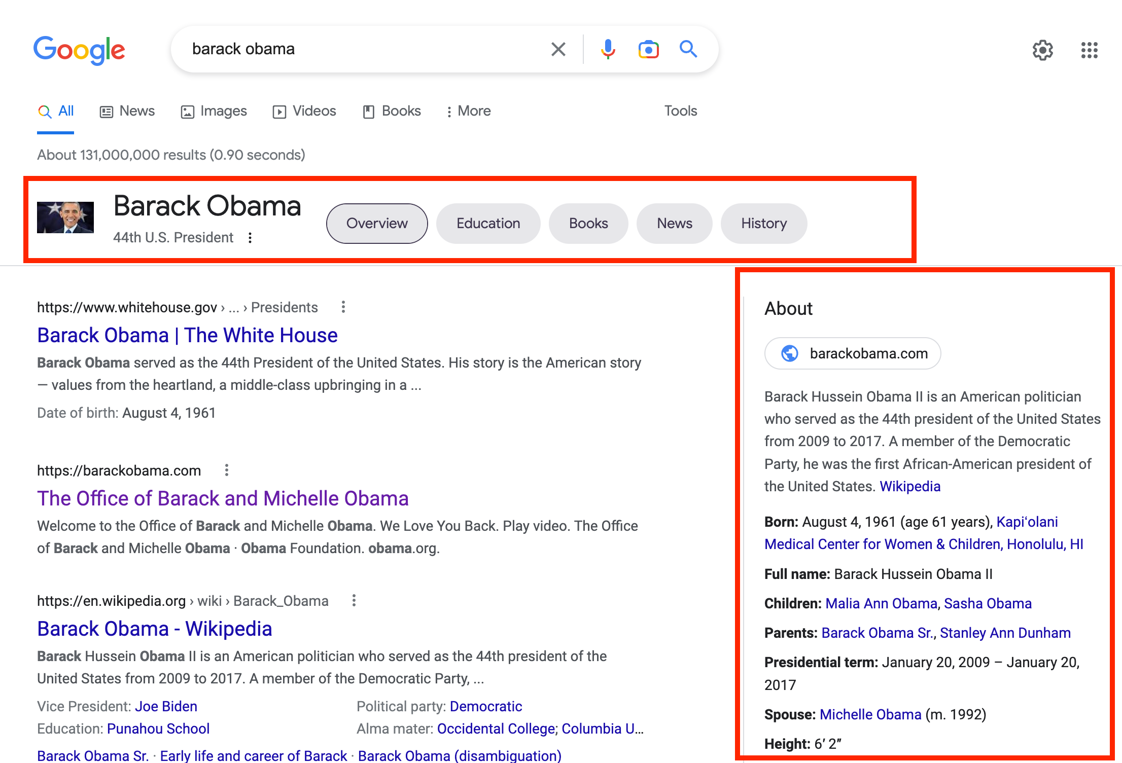This screenshot has width=1122, height=763.
Task: Open the settings gear icon
Action: point(1043,50)
